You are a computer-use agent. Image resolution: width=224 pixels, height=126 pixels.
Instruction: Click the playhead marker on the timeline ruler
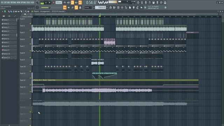coord(100,16)
